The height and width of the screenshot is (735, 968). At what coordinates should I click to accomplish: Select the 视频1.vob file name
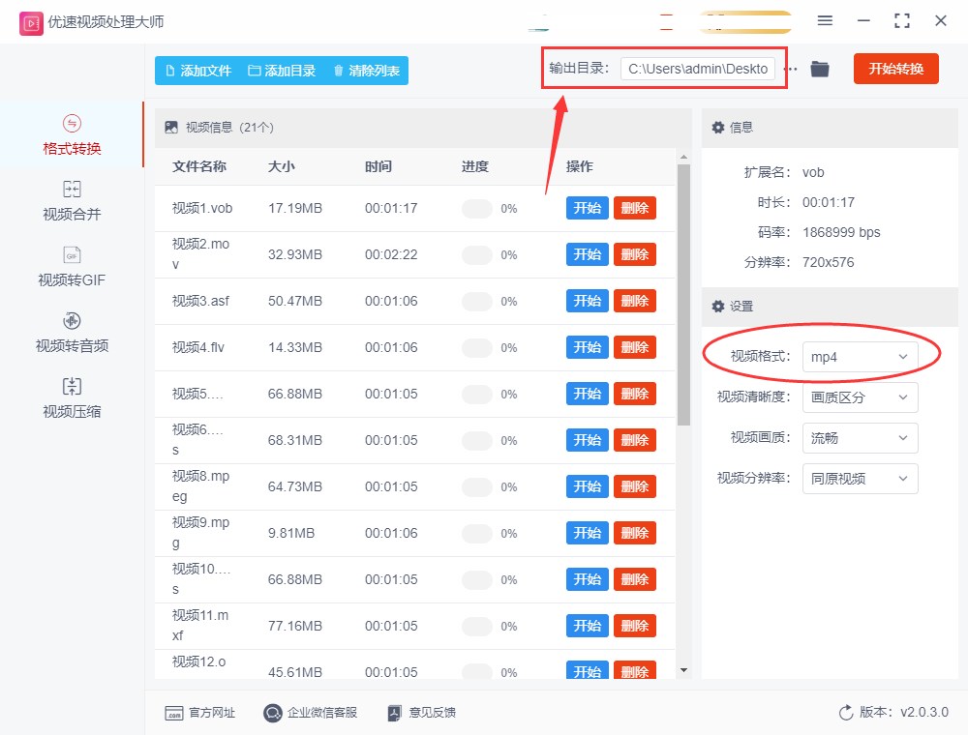tap(202, 209)
